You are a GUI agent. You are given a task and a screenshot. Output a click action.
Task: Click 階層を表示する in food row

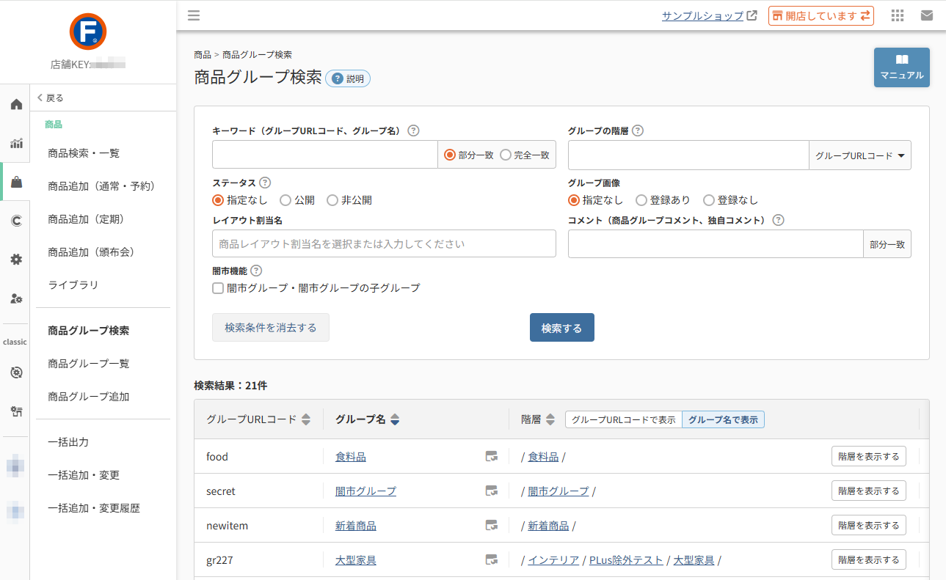tap(869, 456)
